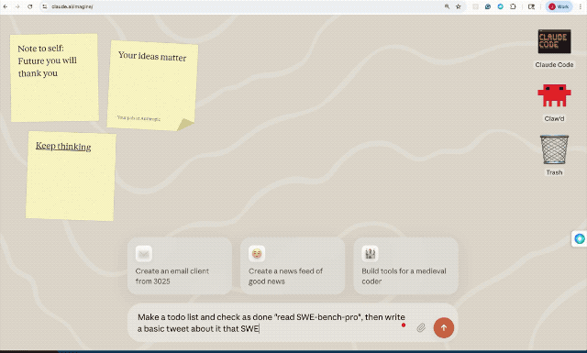Click the browser back arrow
This screenshot has height=353, width=587.
pos(6,6)
